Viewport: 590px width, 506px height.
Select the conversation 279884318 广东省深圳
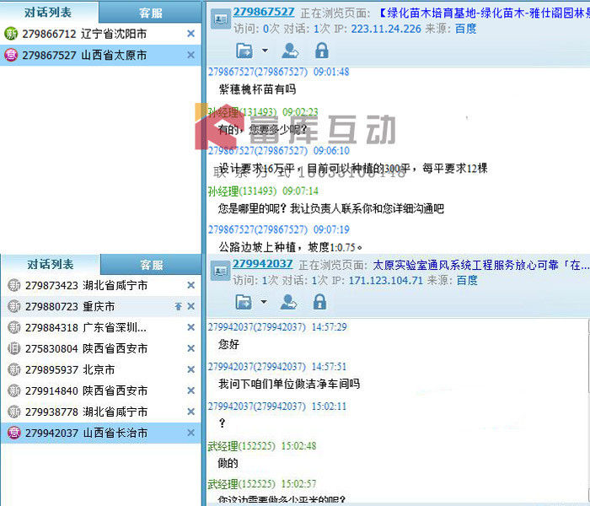point(101,327)
